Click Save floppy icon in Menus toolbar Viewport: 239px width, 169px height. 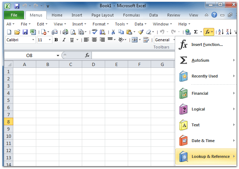pos(25,32)
